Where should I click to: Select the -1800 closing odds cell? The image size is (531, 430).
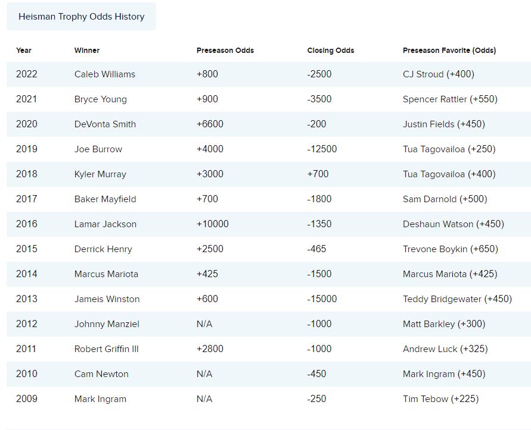pos(319,199)
